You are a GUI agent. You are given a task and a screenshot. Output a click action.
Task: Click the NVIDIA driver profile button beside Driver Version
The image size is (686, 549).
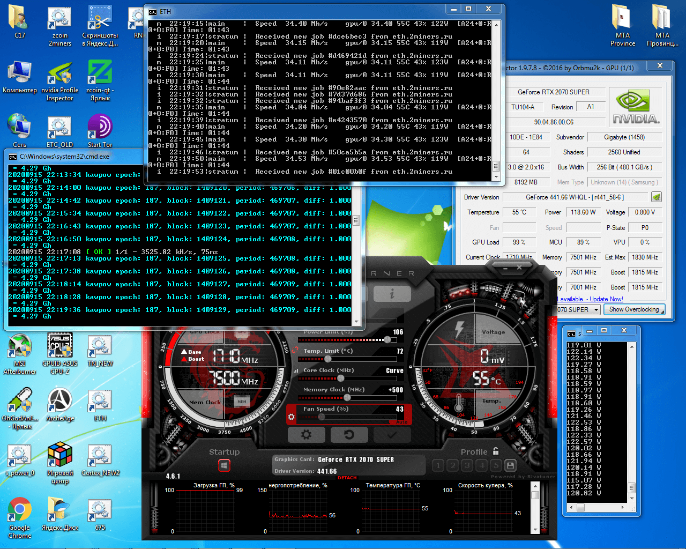click(657, 197)
